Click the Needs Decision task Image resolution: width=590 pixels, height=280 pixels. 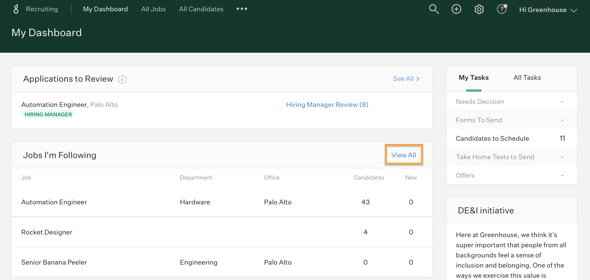511,102
